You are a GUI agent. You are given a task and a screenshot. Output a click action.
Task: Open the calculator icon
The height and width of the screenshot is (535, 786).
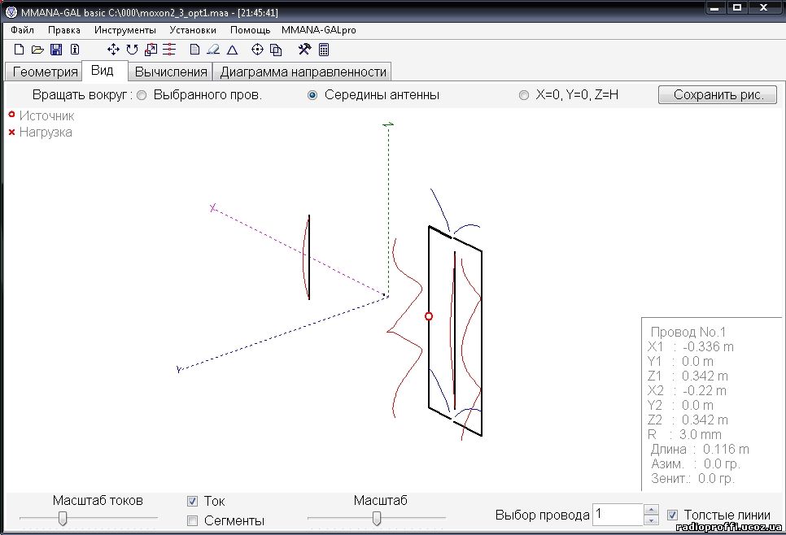pyautogui.click(x=324, y=49)
